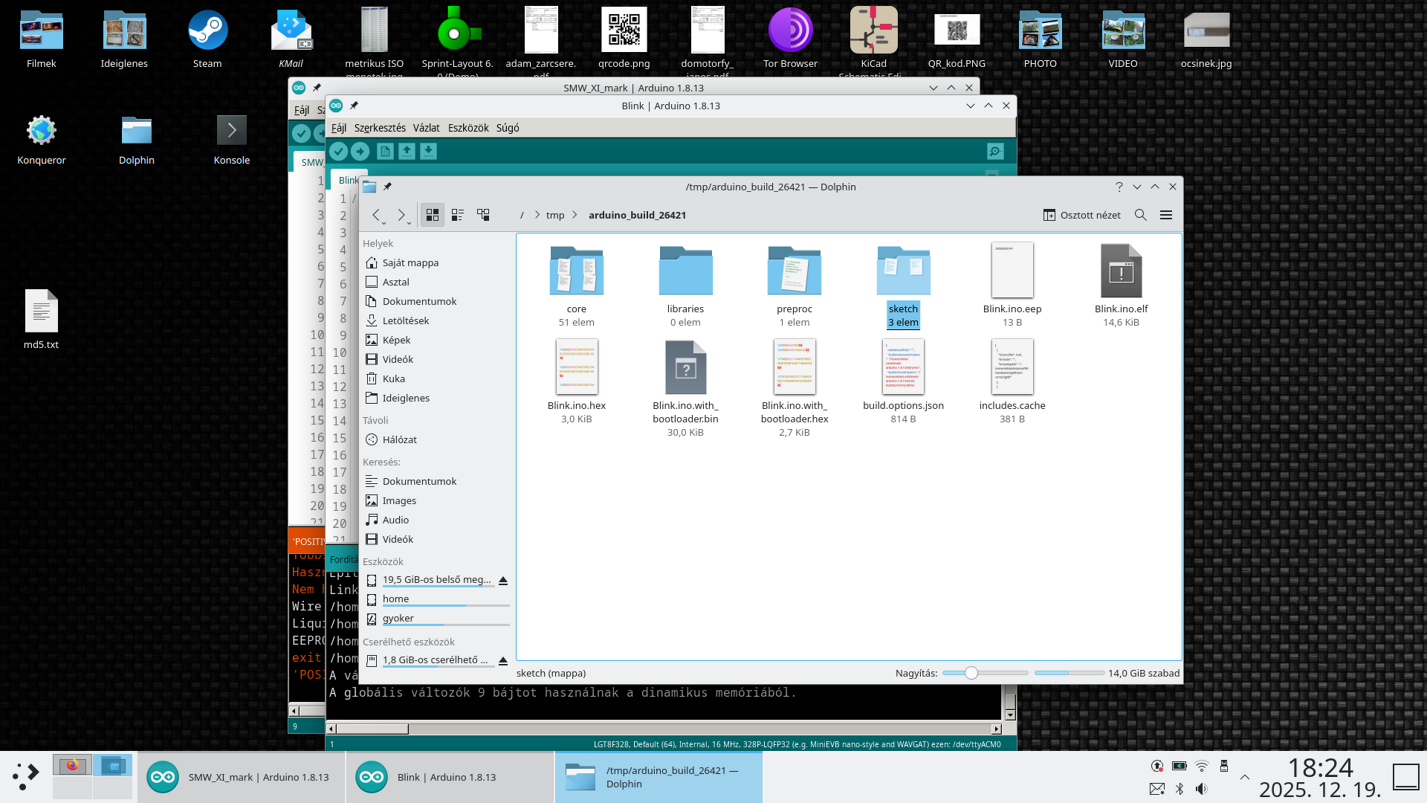The height and width of the screenshot is (803, 1427).
Task: Click the Osztott nézet split view button
Action: point(1082,215)
